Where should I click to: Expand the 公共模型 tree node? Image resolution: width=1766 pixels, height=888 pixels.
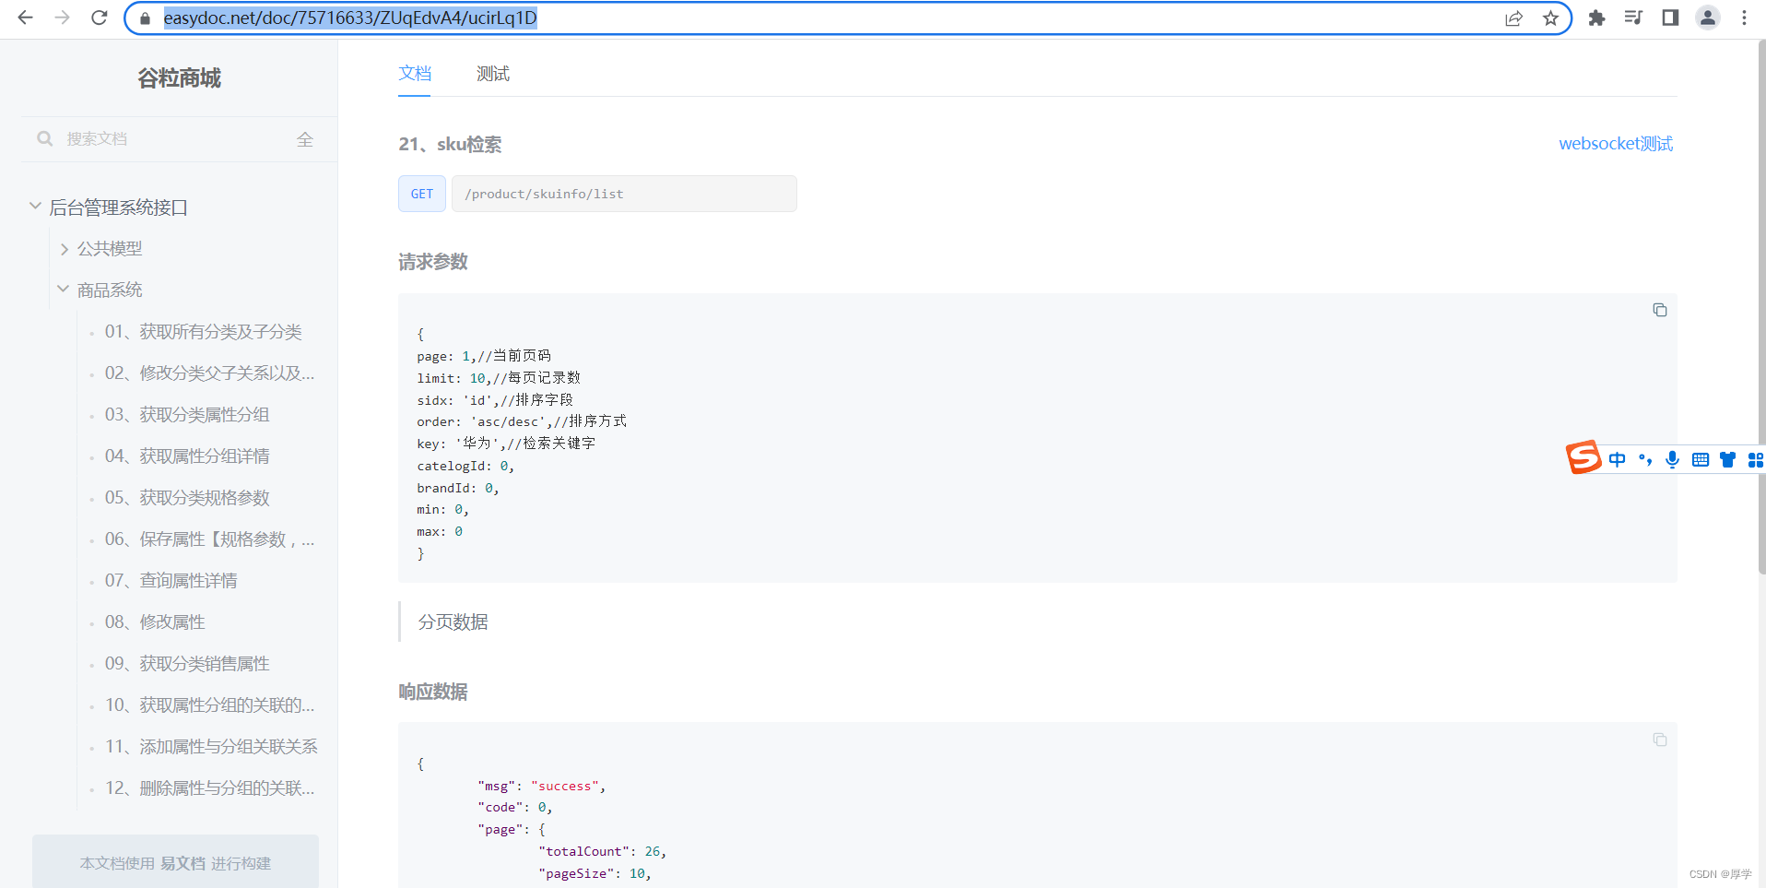(64, 249)
